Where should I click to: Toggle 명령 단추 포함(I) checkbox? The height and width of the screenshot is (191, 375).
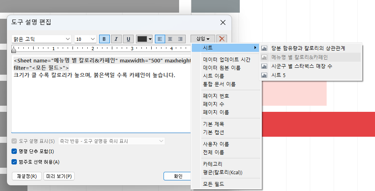point(14,151)
